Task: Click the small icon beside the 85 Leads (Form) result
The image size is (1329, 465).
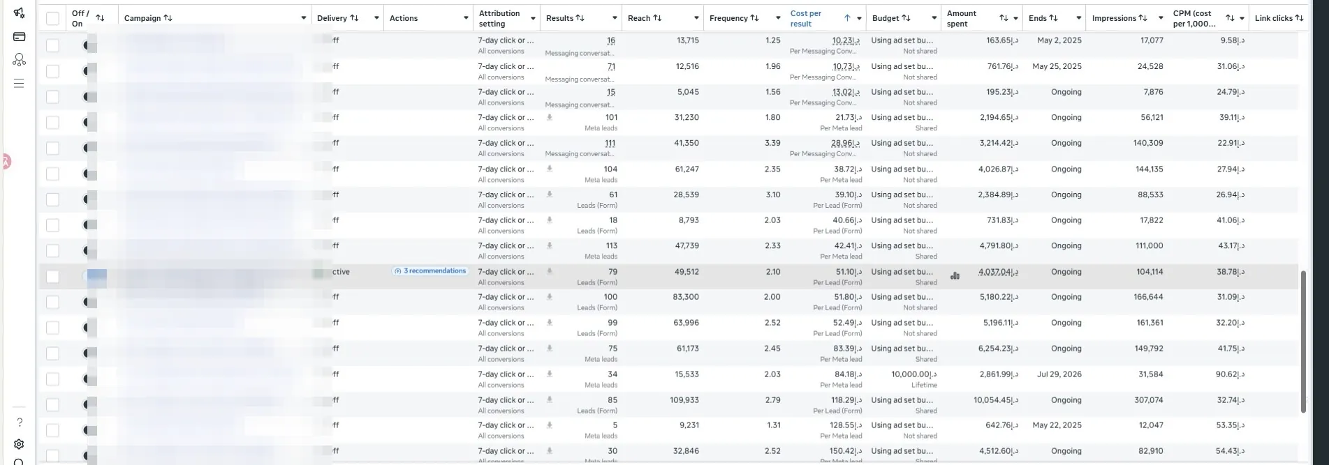Action: point(550,399)
